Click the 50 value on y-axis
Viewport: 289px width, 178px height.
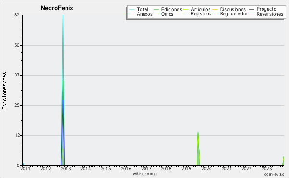(x=17, y=45)
